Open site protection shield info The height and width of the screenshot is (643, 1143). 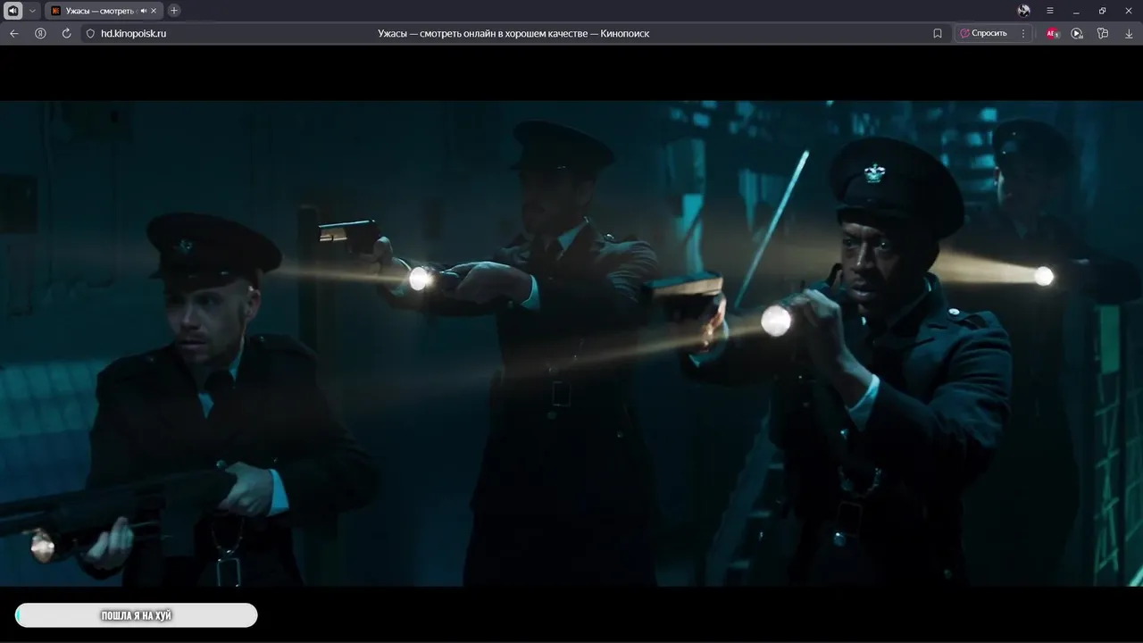(90, 33)
